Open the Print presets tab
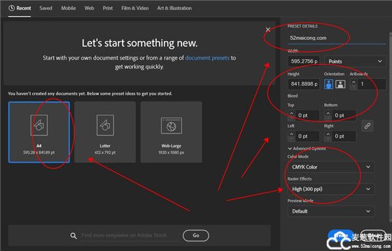The width and height of the screenshot is (392, 251). (x=108, y=8)
